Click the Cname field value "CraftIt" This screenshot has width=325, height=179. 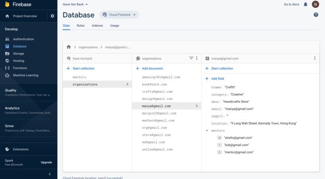(x=230, y=87)
